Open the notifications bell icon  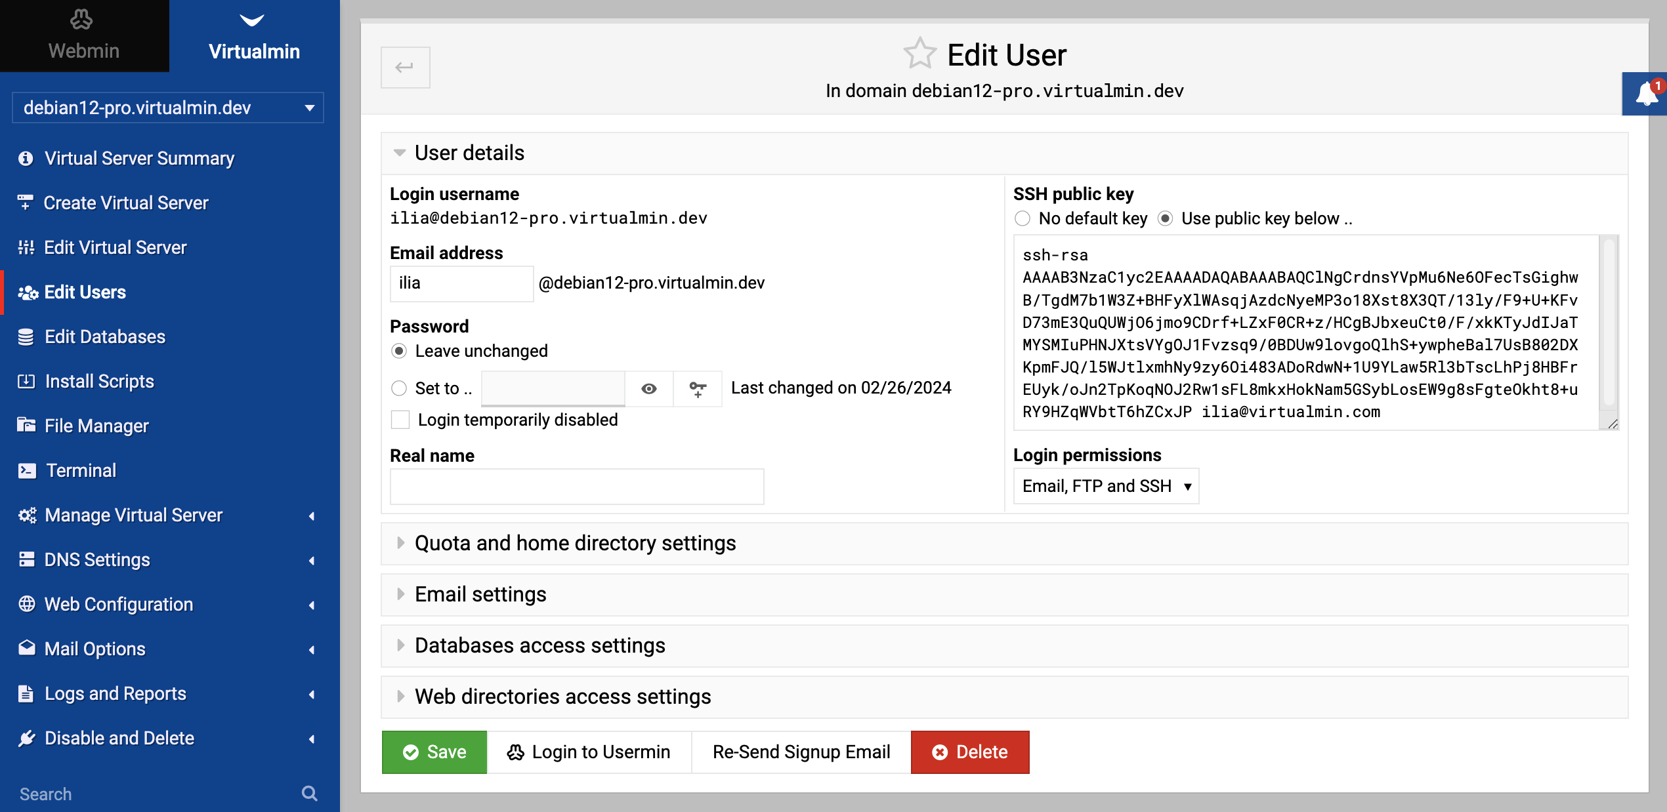(x=1647, y=94)
